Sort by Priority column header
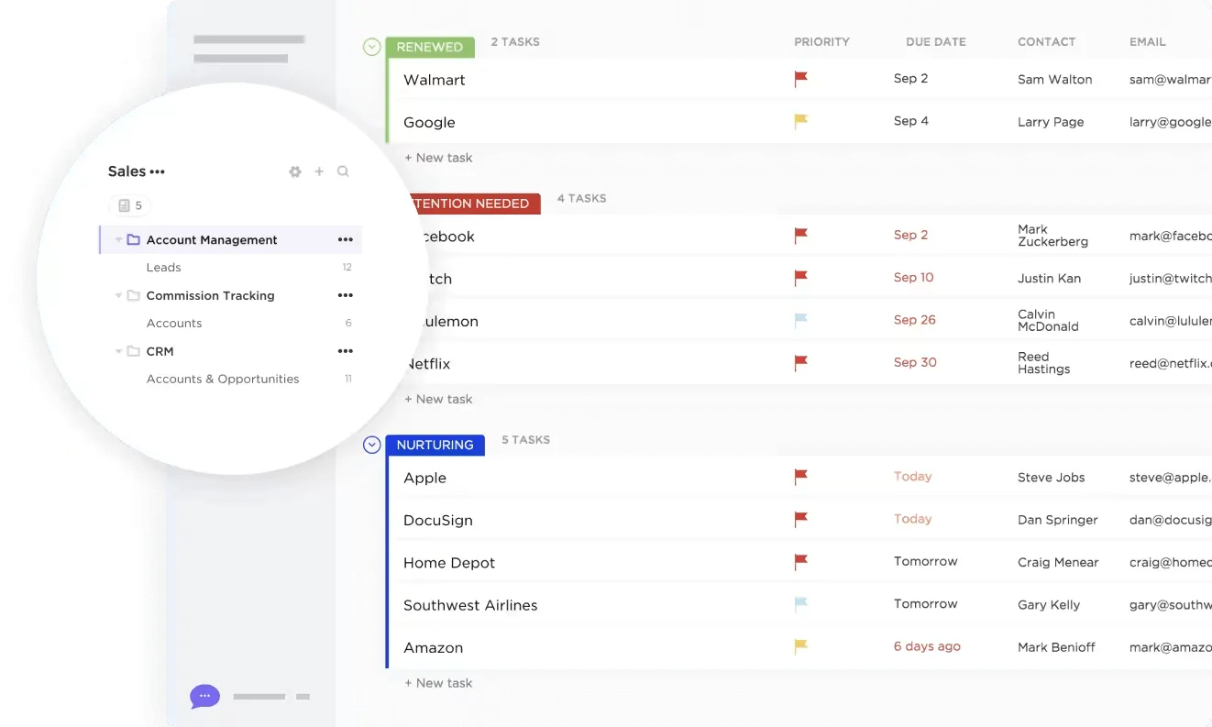The image size is (1212, 727). 822,42
